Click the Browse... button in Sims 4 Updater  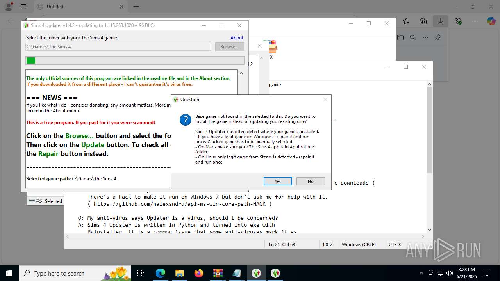coord(229,47)
